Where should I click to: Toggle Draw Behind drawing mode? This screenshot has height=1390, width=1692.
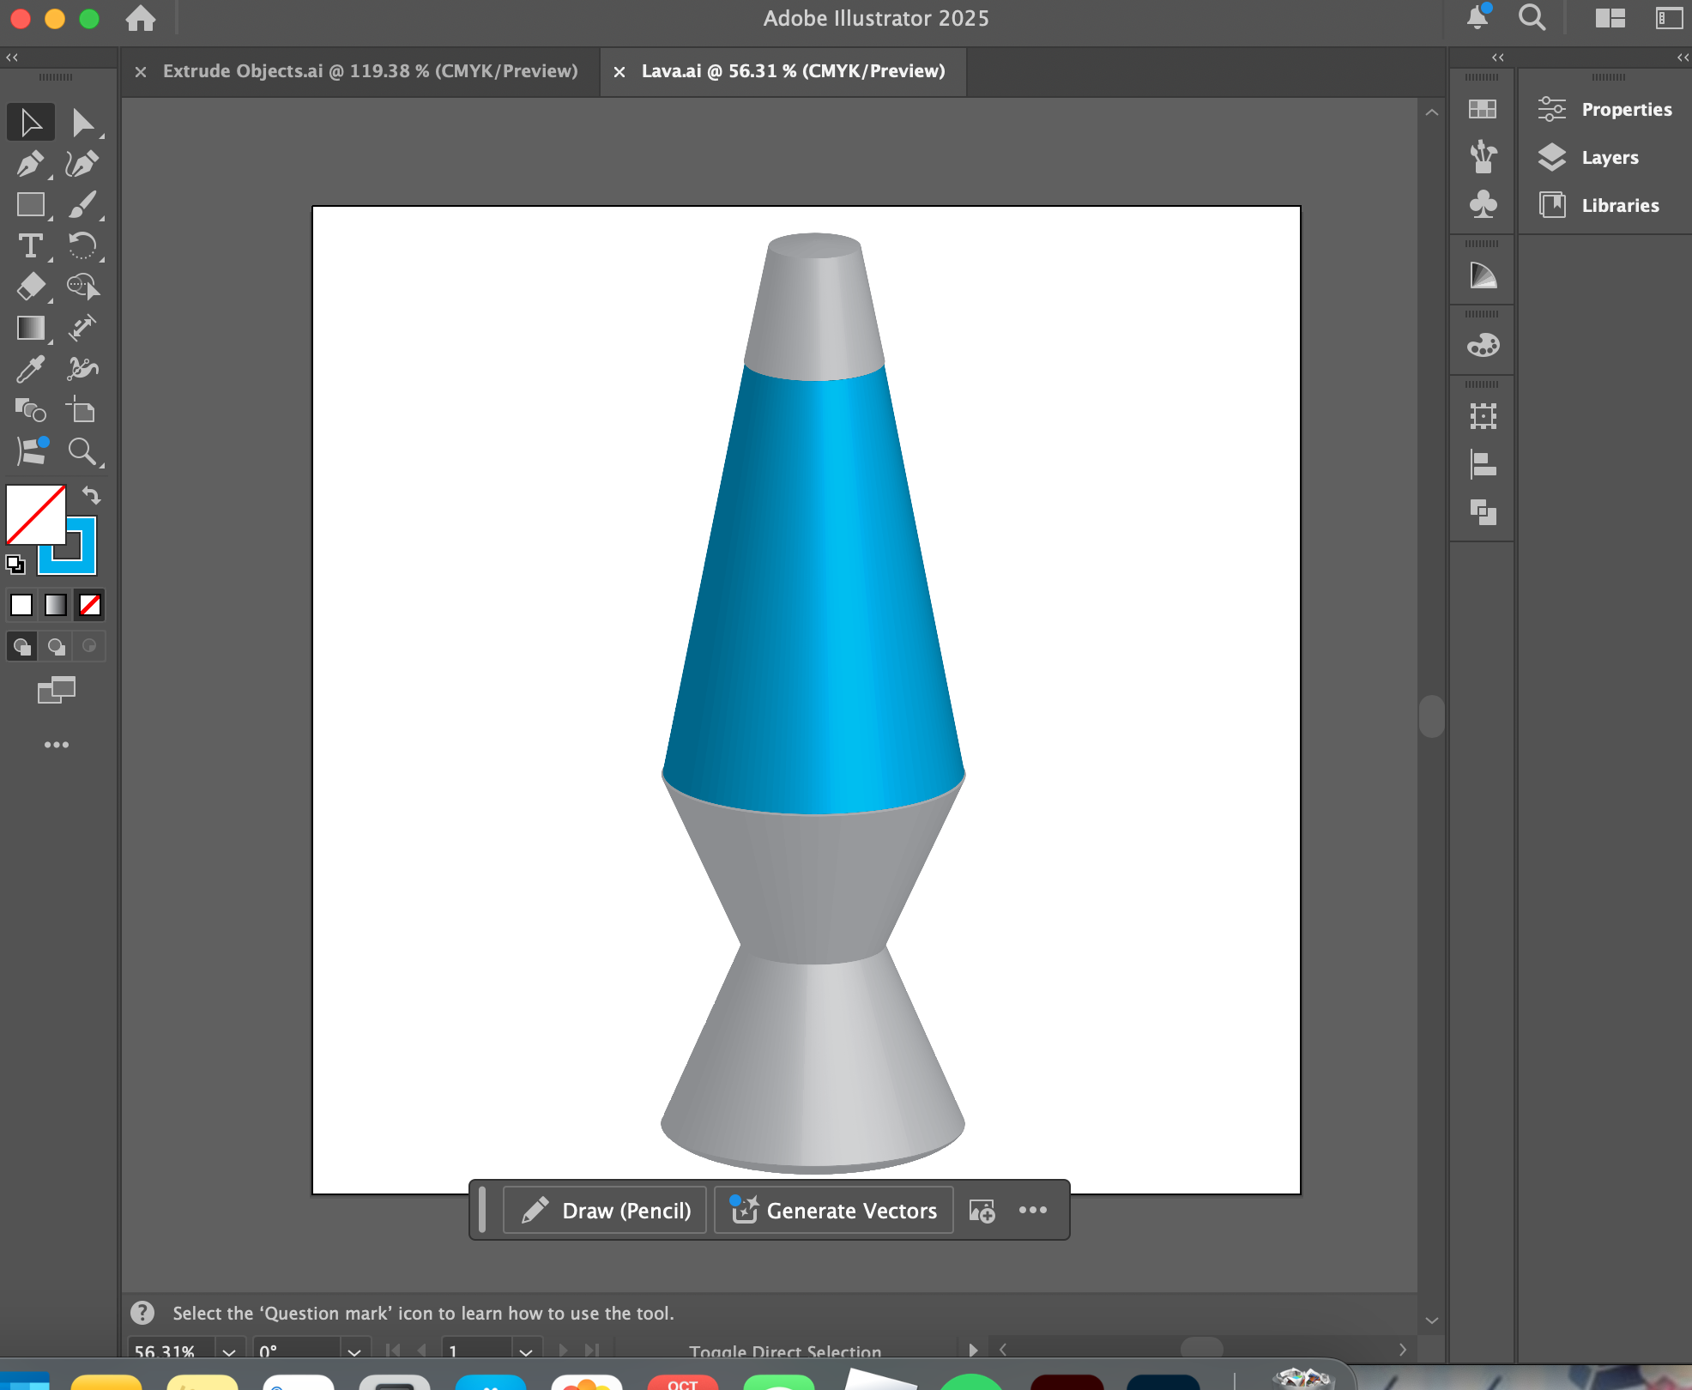[x=56, y=646]
